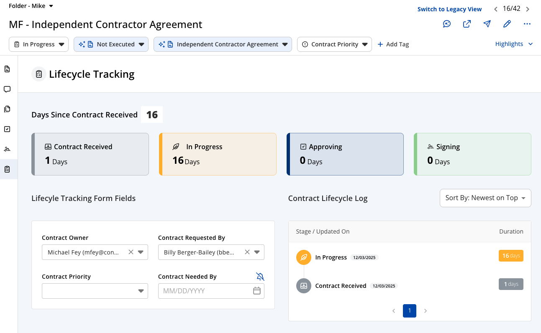The width and height of the screenshot is (541, 333).
Task: Go to previous contract arrow beside 16/42
Action: pyautogui.click(x=496, y=9)
